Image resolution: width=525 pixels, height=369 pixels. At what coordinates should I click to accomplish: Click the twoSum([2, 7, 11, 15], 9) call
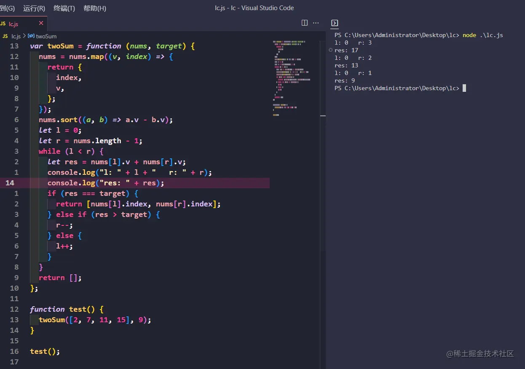click(x=95, y=320)
